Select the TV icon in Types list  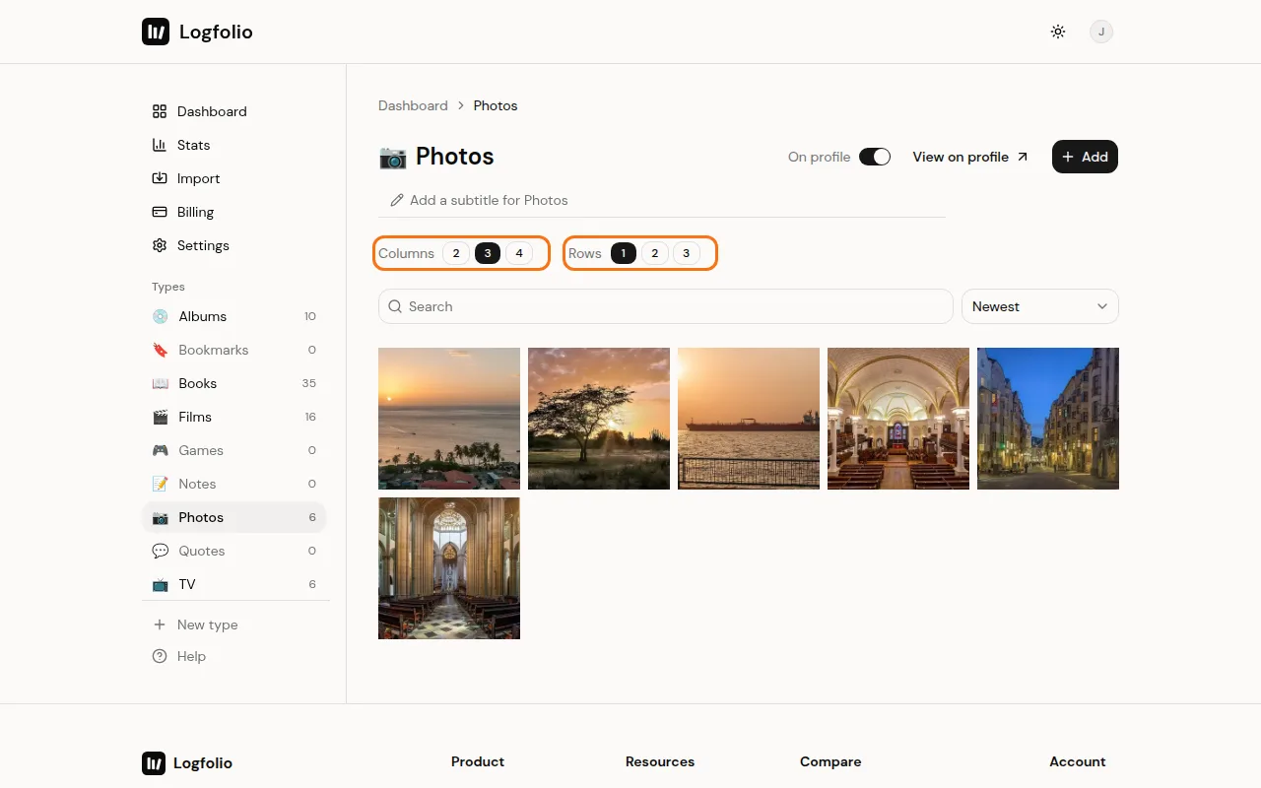click(x=160, y=584)
